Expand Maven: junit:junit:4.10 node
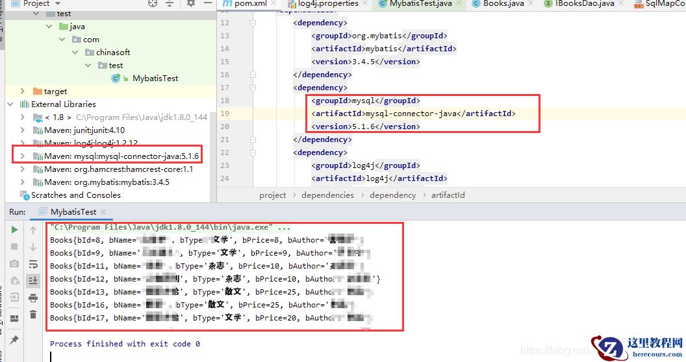This screenshot has height=362, width=686. [23, 130]
